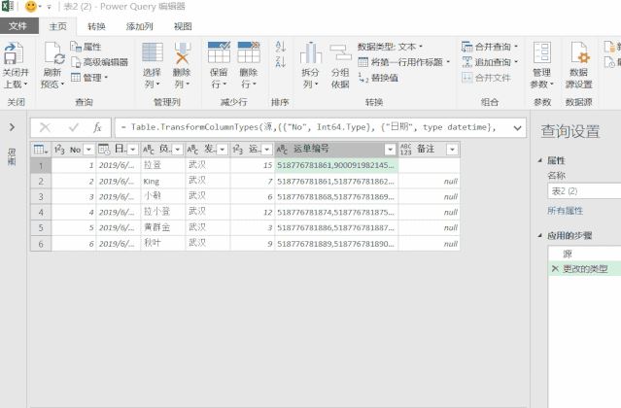Viewport: 621px width, 408px height.
Task: Collapse the 属性 section triangle
Action: click(x=539, y=160)
